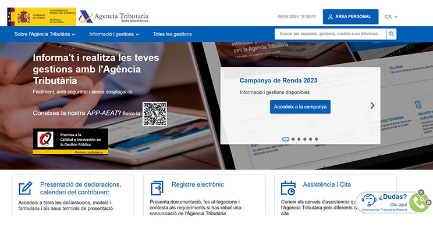Advance carousel with the right arrow
Viewport: 433px width, 243px height.
[372, 106]
